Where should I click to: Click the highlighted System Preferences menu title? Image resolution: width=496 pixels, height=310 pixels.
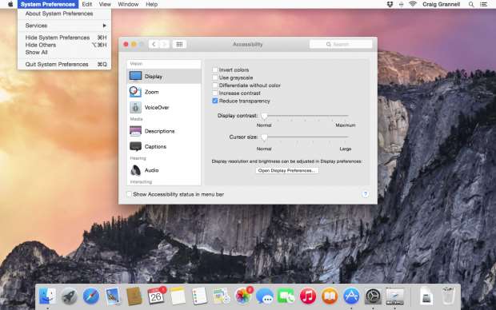pos(48,4)
